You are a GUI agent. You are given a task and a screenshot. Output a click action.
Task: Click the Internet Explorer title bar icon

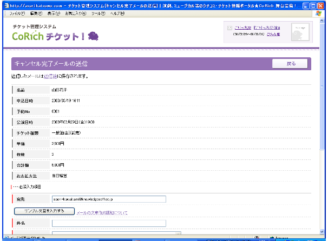tap(5, 4)
